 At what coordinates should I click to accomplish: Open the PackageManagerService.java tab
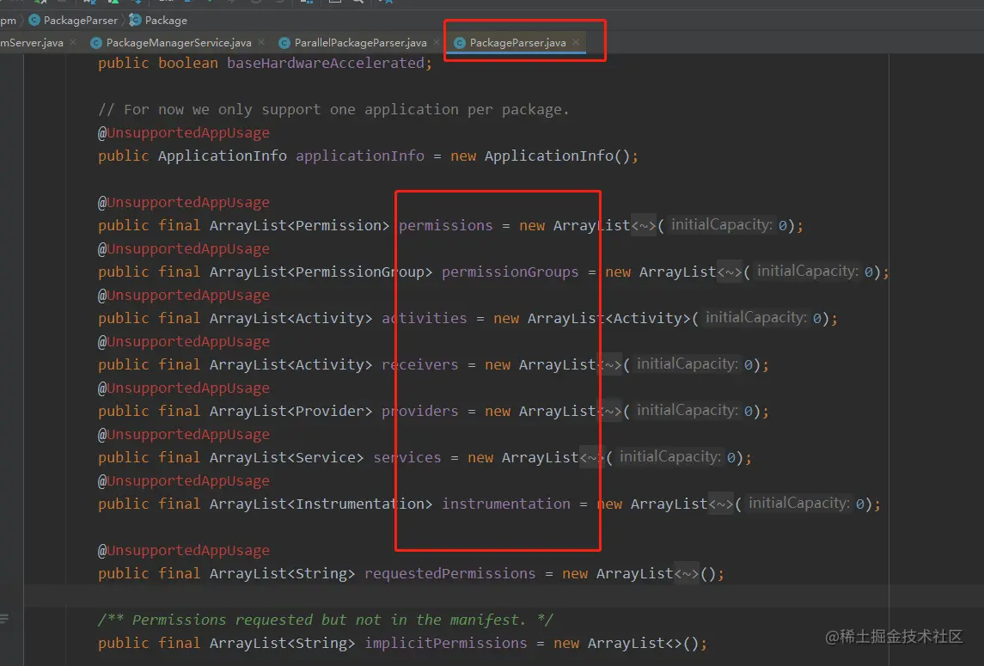click(178, 43)
